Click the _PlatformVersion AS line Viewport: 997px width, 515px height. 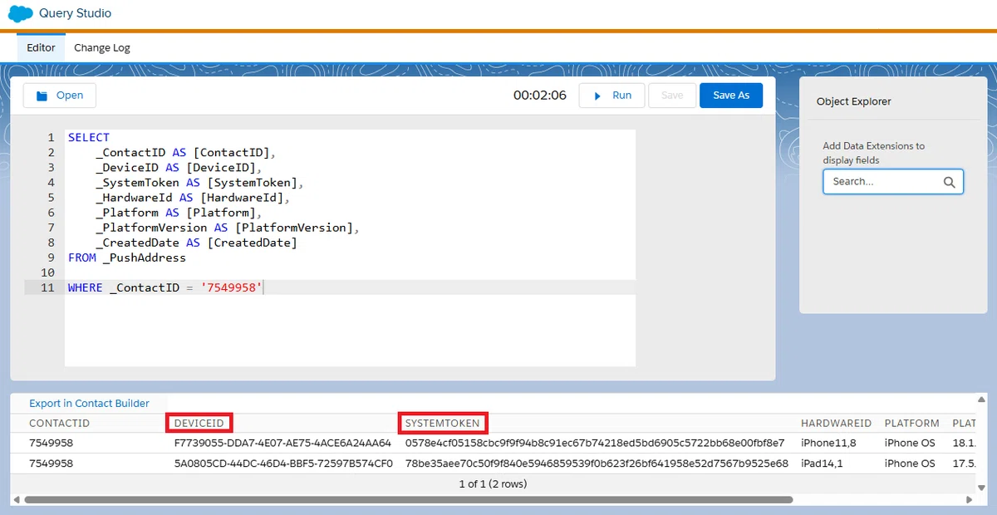pyautogui.click(x=228, y=228)
